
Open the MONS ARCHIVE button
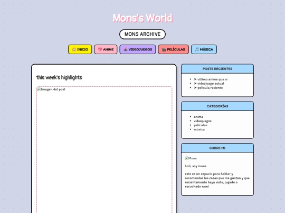[142, 34]
